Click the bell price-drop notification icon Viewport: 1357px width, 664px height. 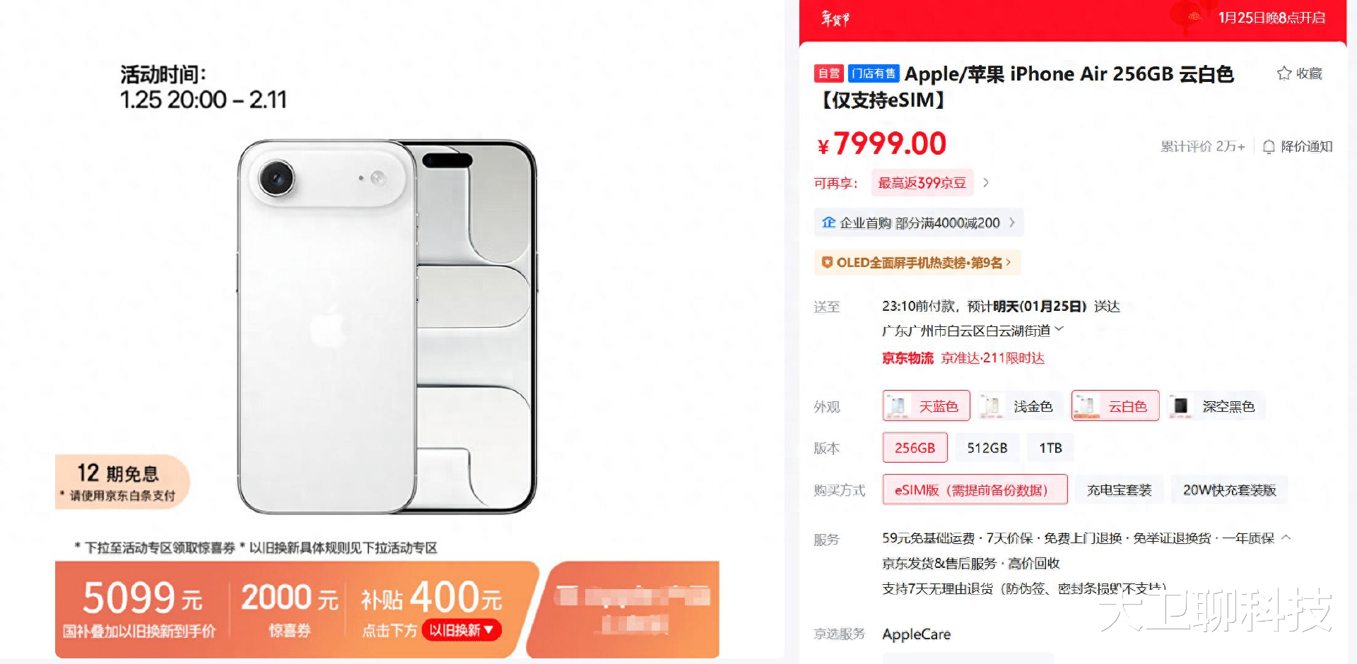pyautogui.click(x=1269, y=147)
